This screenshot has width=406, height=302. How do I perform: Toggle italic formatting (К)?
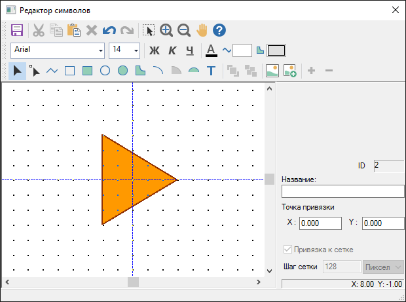click(x=172, y=50)
